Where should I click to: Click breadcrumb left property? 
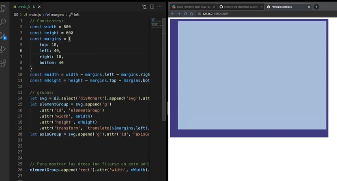(74, 15)
